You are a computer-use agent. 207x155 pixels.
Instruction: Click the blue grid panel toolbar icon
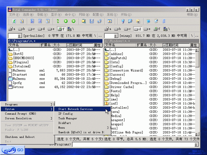[x=92, y=21]
